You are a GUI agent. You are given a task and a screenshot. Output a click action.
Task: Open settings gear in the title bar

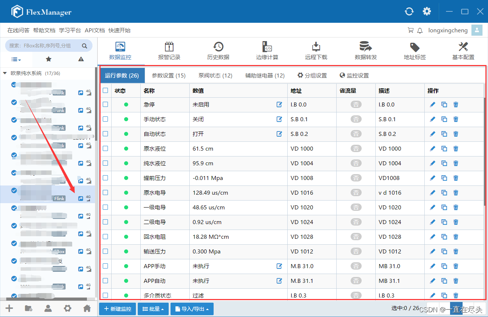[x=427, y=11]
